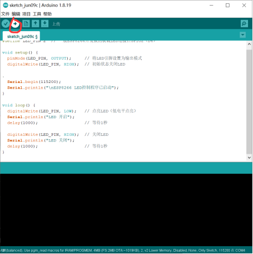Click the 'void loop() {' line
The height and width of the screenshot is (254, 253).
pyautogui.click(x=19, y=105)
